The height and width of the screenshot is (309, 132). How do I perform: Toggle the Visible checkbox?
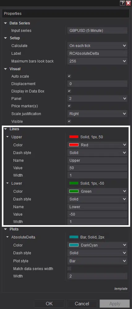[69, 121]
